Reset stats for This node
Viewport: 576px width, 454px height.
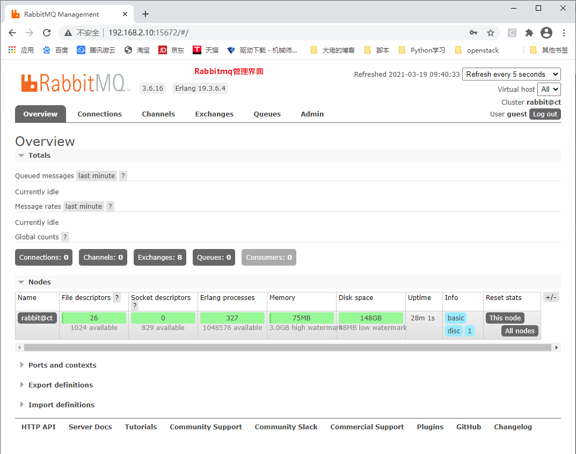pyautogui.click(x=505, y=318)
